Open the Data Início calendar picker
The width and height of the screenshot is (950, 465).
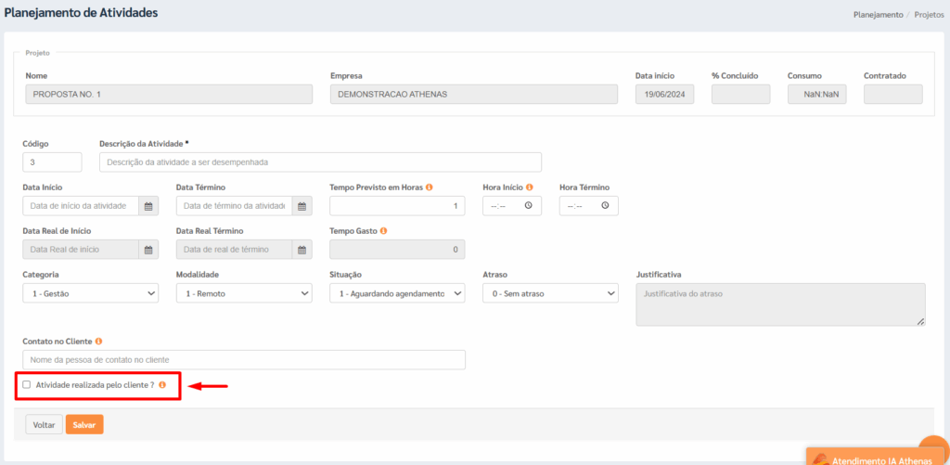point(148,206)
